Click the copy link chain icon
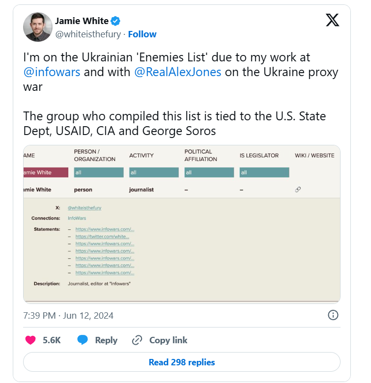This screenshot has height=383, width=371. [137, 340]
